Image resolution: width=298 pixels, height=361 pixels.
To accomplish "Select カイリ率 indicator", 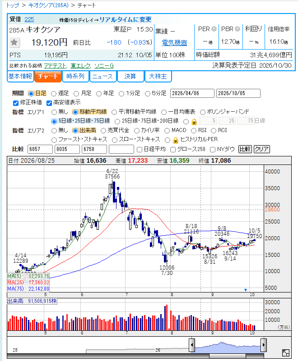I will [x=137, y=131].
